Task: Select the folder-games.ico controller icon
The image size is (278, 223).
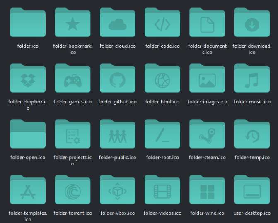Action: coord(73,80)
